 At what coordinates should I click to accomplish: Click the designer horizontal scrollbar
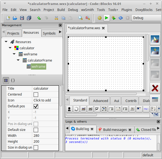pyautogui.click(x=101, y=94)
